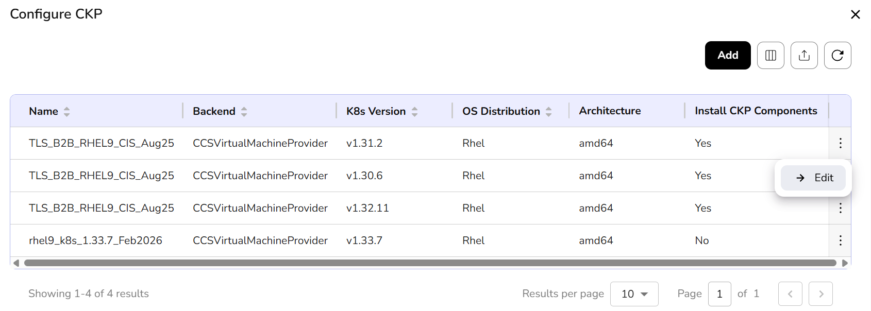Screen dimensions: 871x311
Task: Click the Add button
Action: point(727,55)
